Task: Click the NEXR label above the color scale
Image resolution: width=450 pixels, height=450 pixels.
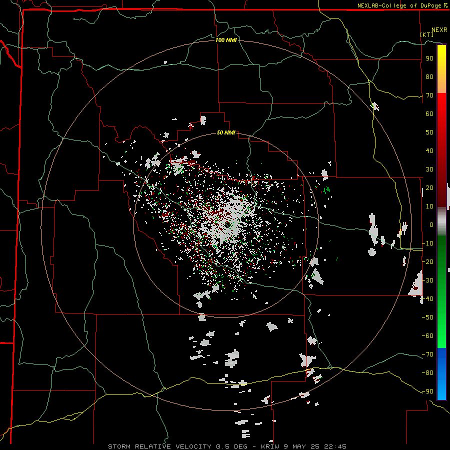Action: [439, 30]
